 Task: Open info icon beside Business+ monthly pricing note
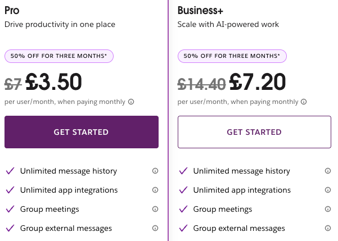click(x=304, y=102)
